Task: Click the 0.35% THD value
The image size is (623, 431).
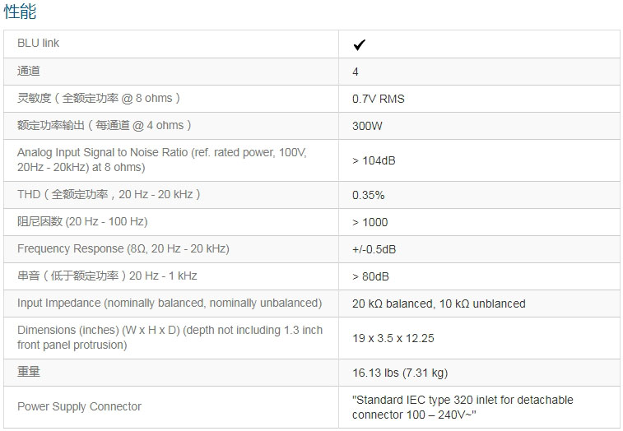Action: pos(369,195)
